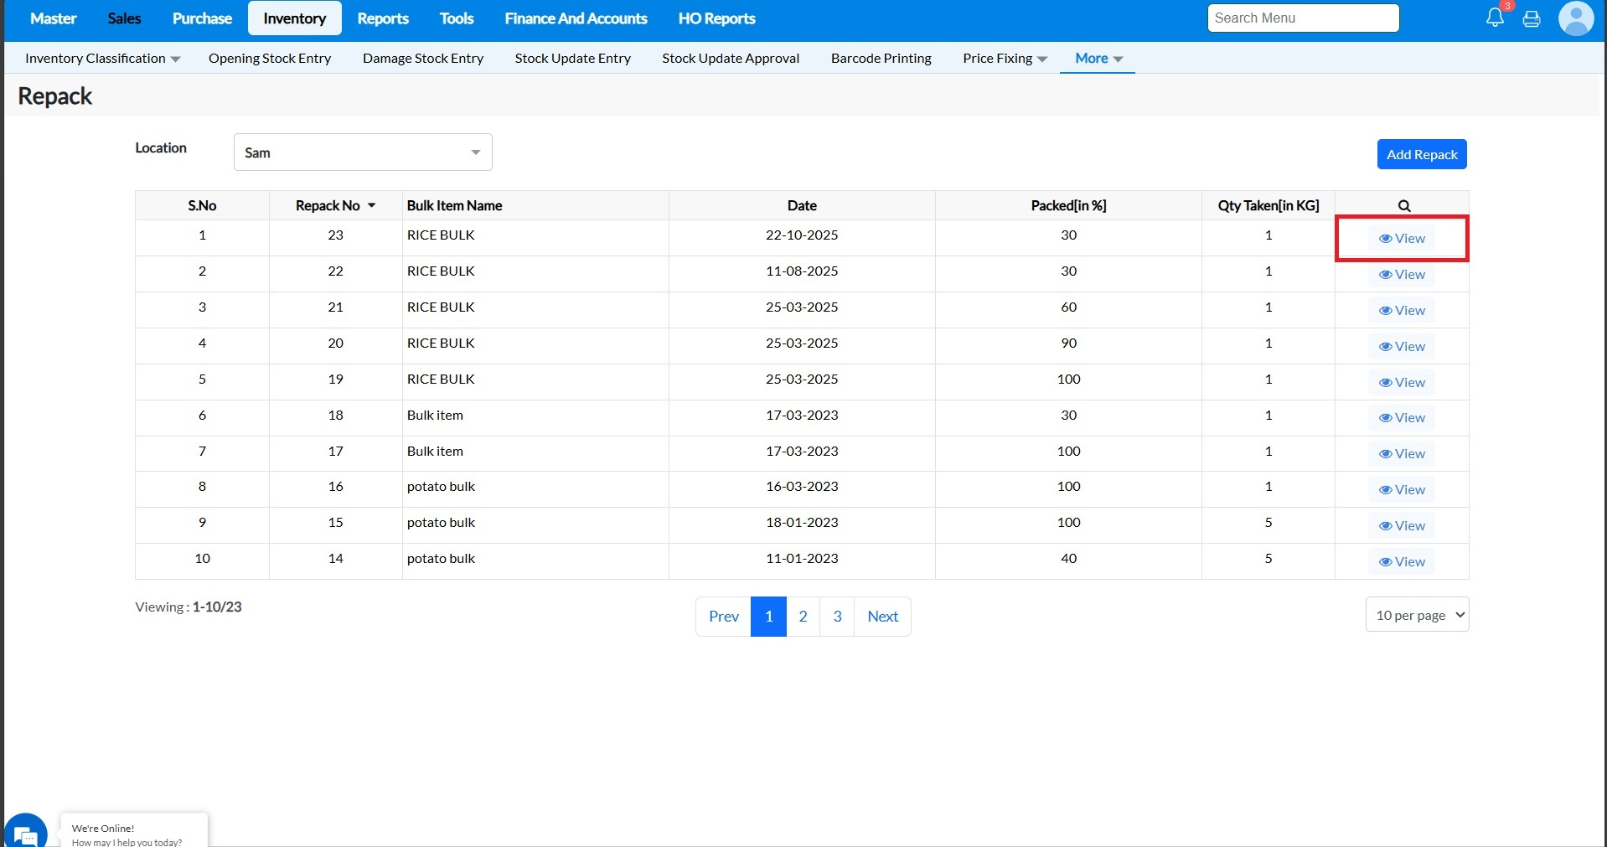Image resolution: width=1607 pixels, height=847 pixels.
Task: Open the user profile avatar
Action: 1575,18
